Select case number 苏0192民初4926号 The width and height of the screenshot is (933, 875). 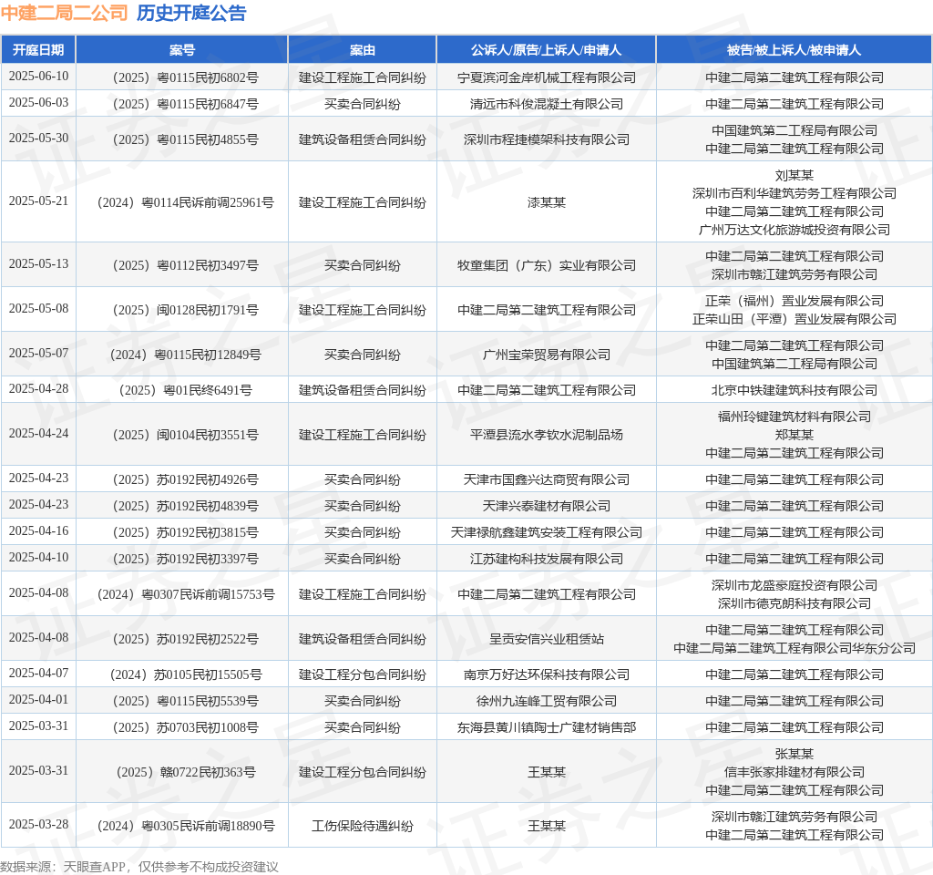point(186,479)
